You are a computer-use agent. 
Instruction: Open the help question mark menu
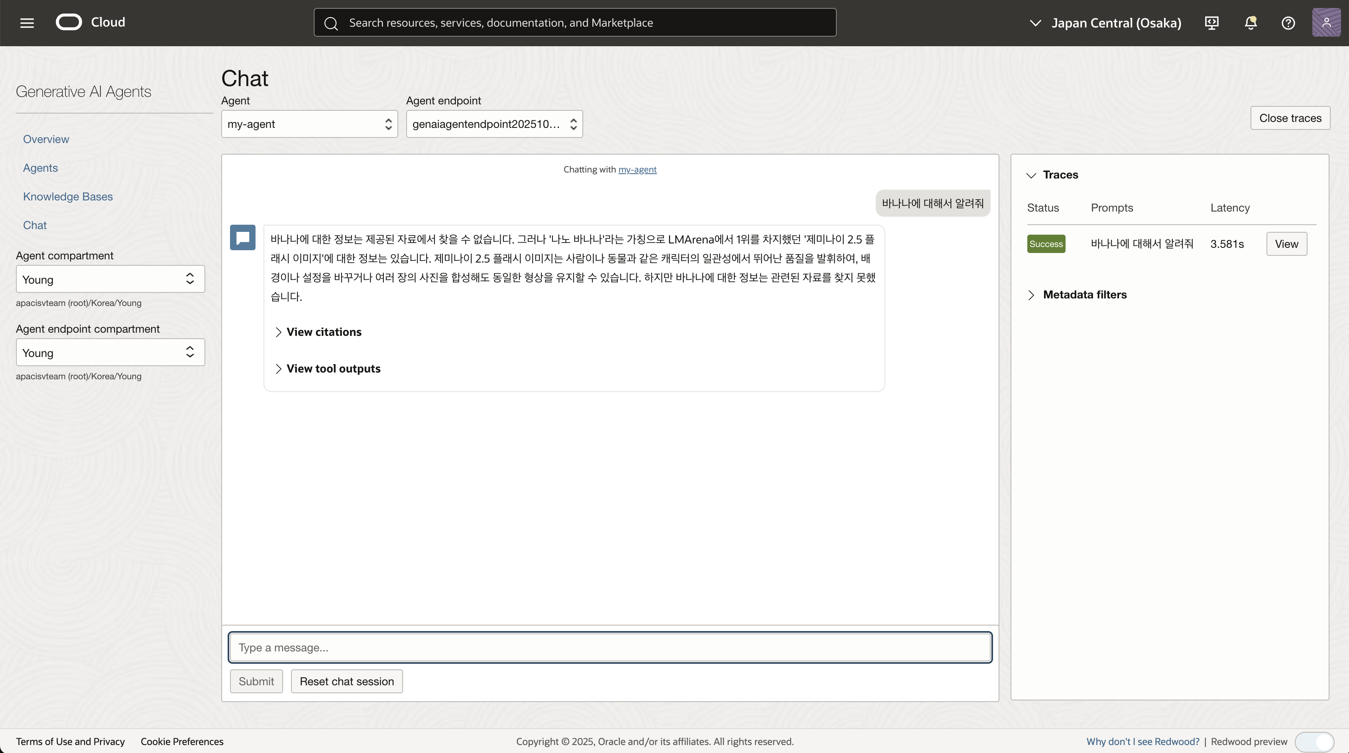(1288, 22)
